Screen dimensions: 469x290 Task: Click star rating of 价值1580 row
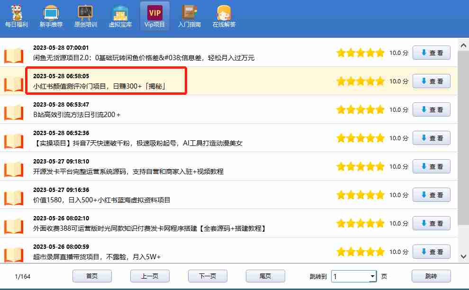click(x=360, y=195)
